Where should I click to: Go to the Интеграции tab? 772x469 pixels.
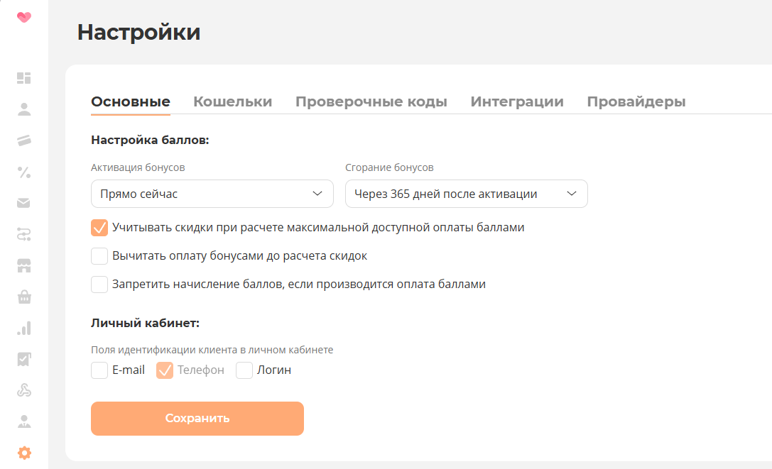516,101
